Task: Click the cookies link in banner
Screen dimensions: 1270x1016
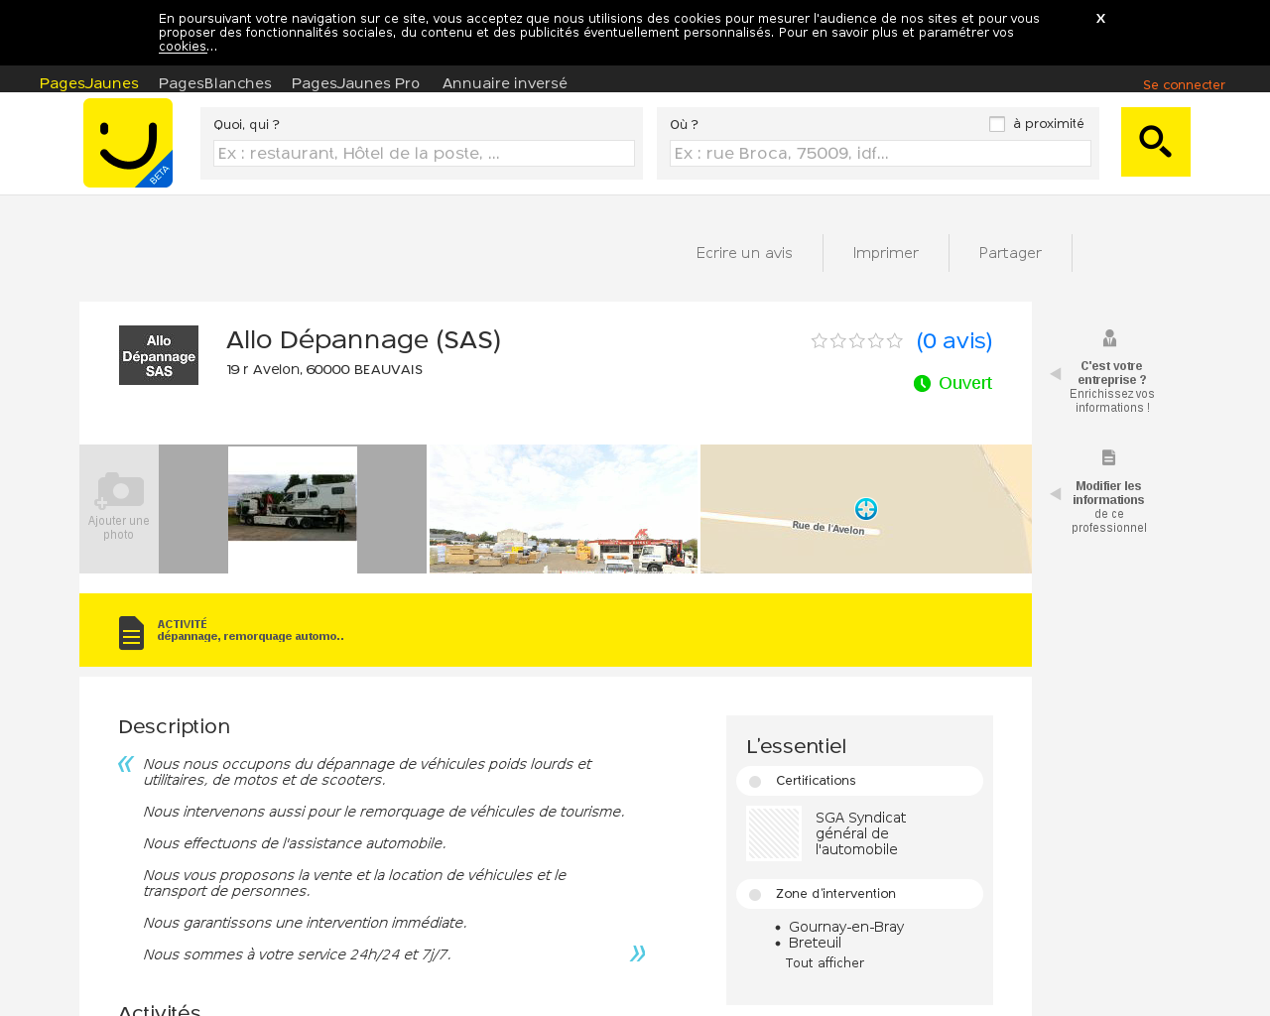Action: [183, 47]
